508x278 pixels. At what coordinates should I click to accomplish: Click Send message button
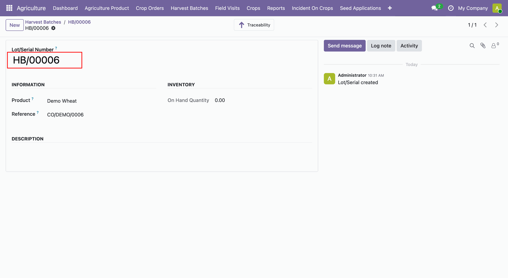pyautogui.click(x=344, y=46)
